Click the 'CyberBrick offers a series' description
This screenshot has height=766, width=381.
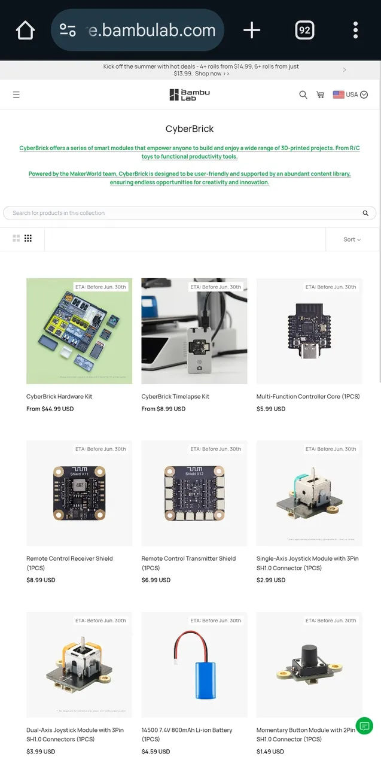(x=190, y=152)
